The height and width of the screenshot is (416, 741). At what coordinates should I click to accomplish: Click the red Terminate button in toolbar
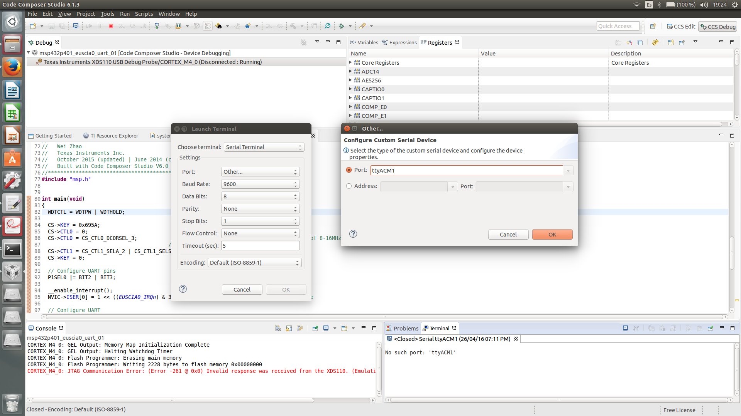click(x=111, y=26)
